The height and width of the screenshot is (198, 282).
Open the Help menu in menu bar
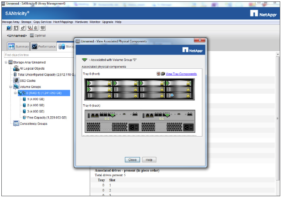118,22
